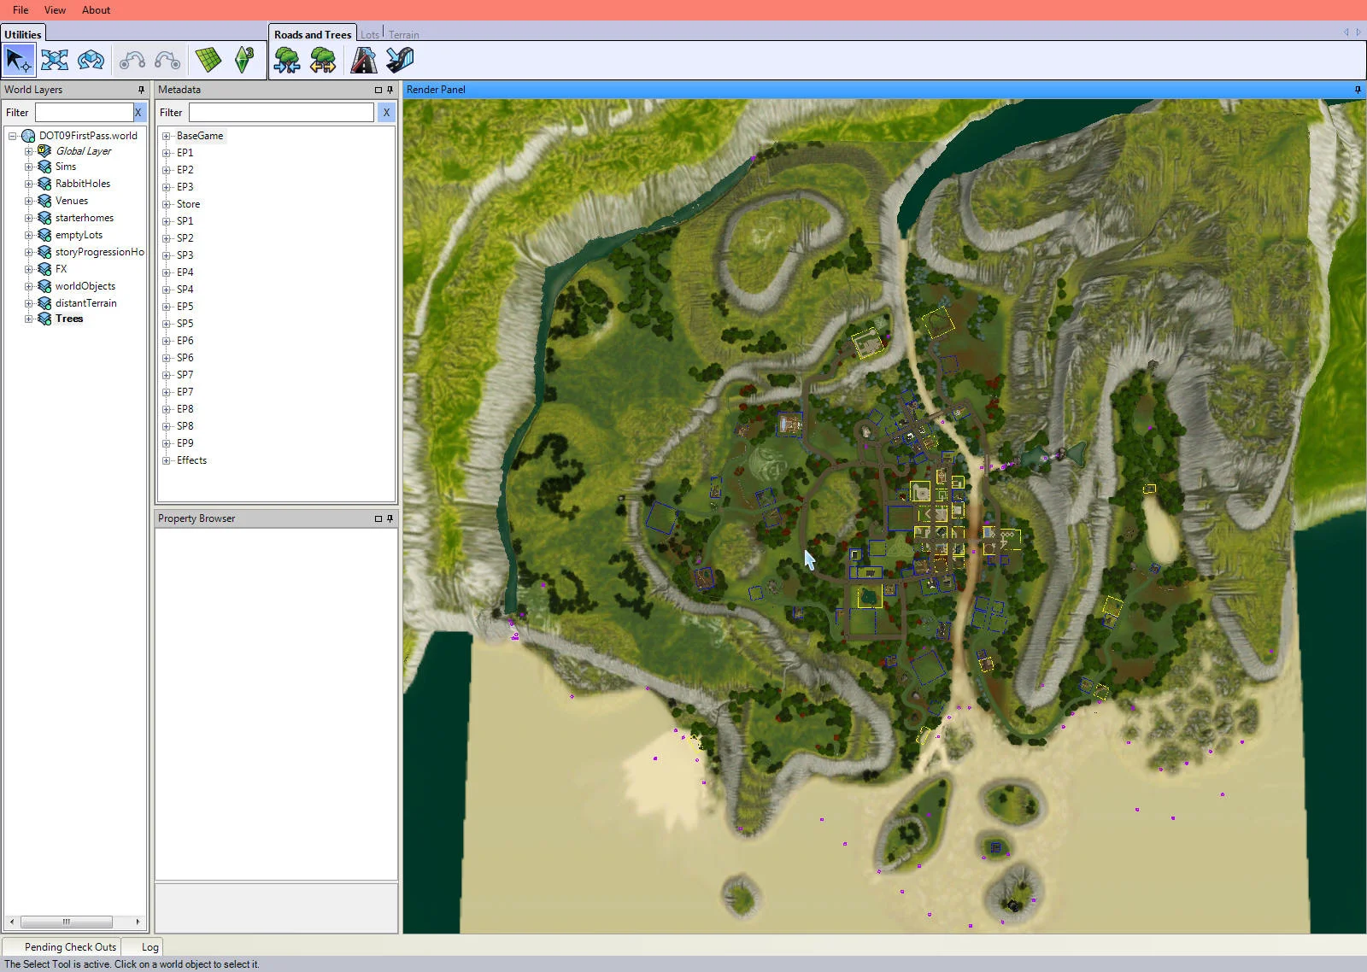Screen dimensions: 1367x972
Task: Maximize the Property Browser panel
Action: coord(378,518)
